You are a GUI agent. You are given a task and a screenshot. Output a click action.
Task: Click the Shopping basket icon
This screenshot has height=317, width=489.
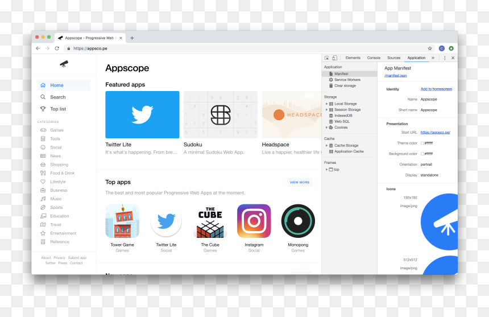coord(43,164)
